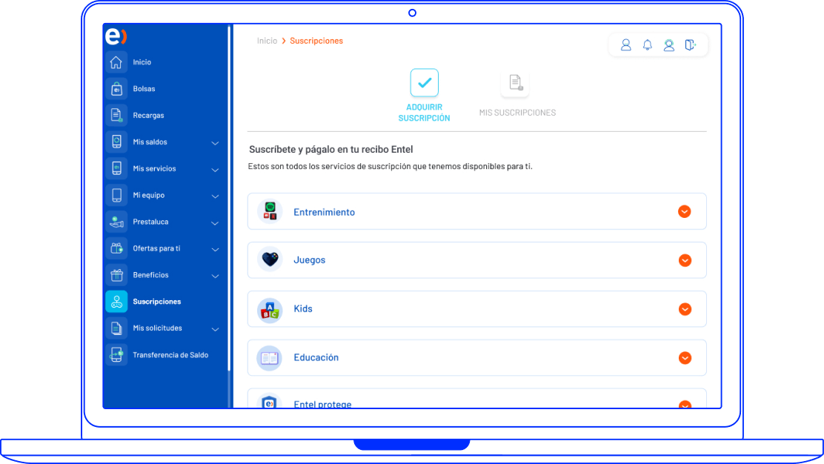824x464 pixels.
Task: Expand Mis saldos submenu chevron
Action: point(215,143)
